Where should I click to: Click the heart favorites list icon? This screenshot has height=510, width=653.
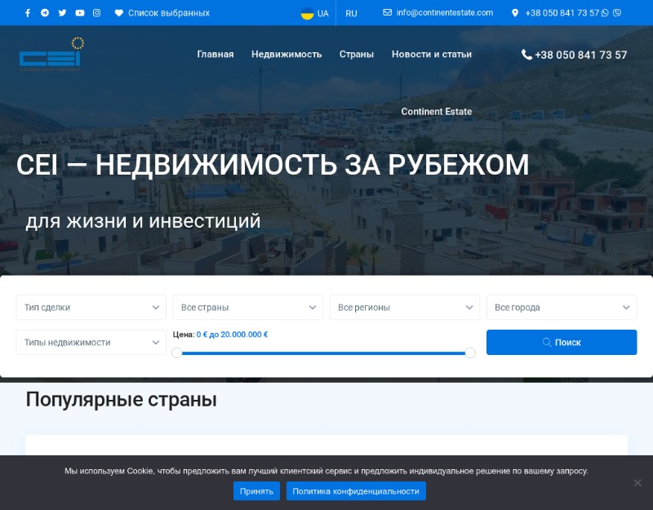118,13
